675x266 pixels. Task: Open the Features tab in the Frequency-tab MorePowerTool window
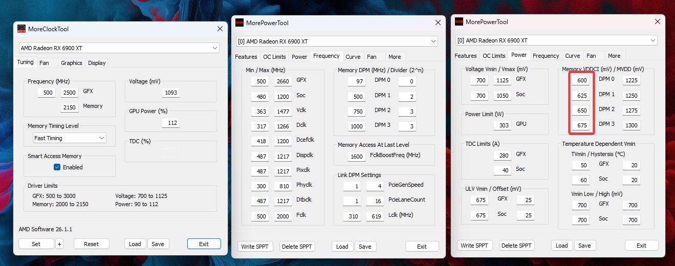[246, 57]
